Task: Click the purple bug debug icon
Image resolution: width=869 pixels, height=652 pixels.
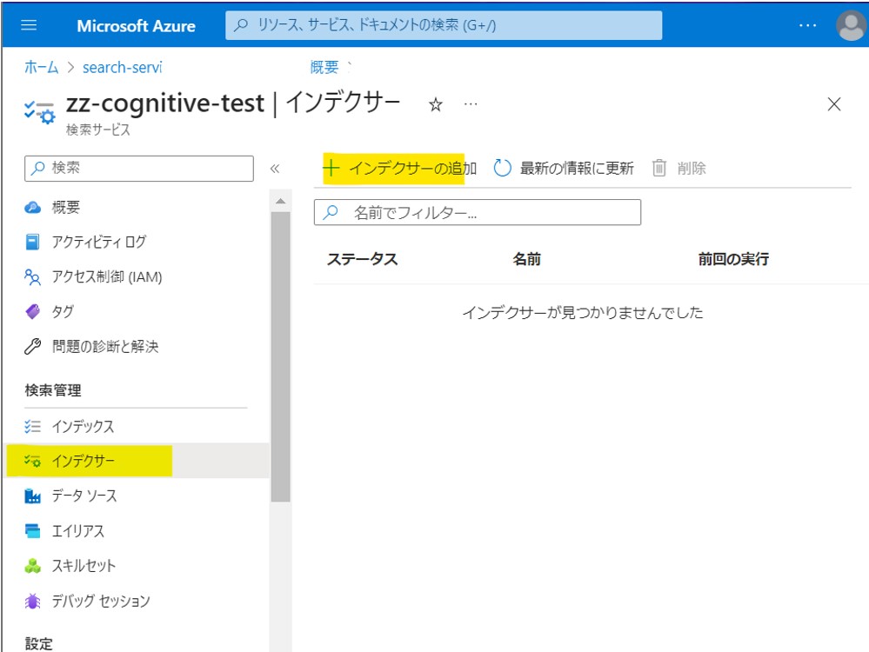Action: (33, 601)
